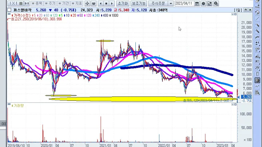Click the navy 480 moving average legend
The image size is (262, 147).
click(104, 15)
